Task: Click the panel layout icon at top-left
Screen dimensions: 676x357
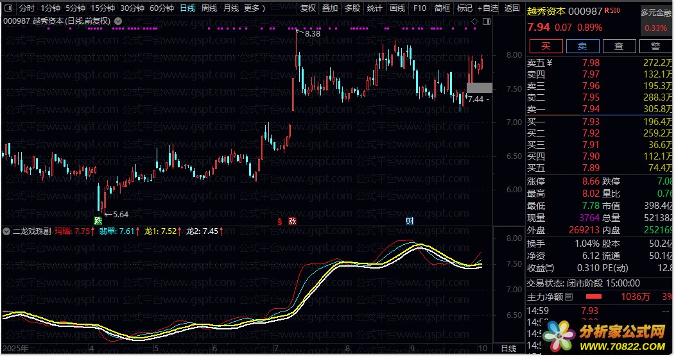Action: [x=8, y=8]
